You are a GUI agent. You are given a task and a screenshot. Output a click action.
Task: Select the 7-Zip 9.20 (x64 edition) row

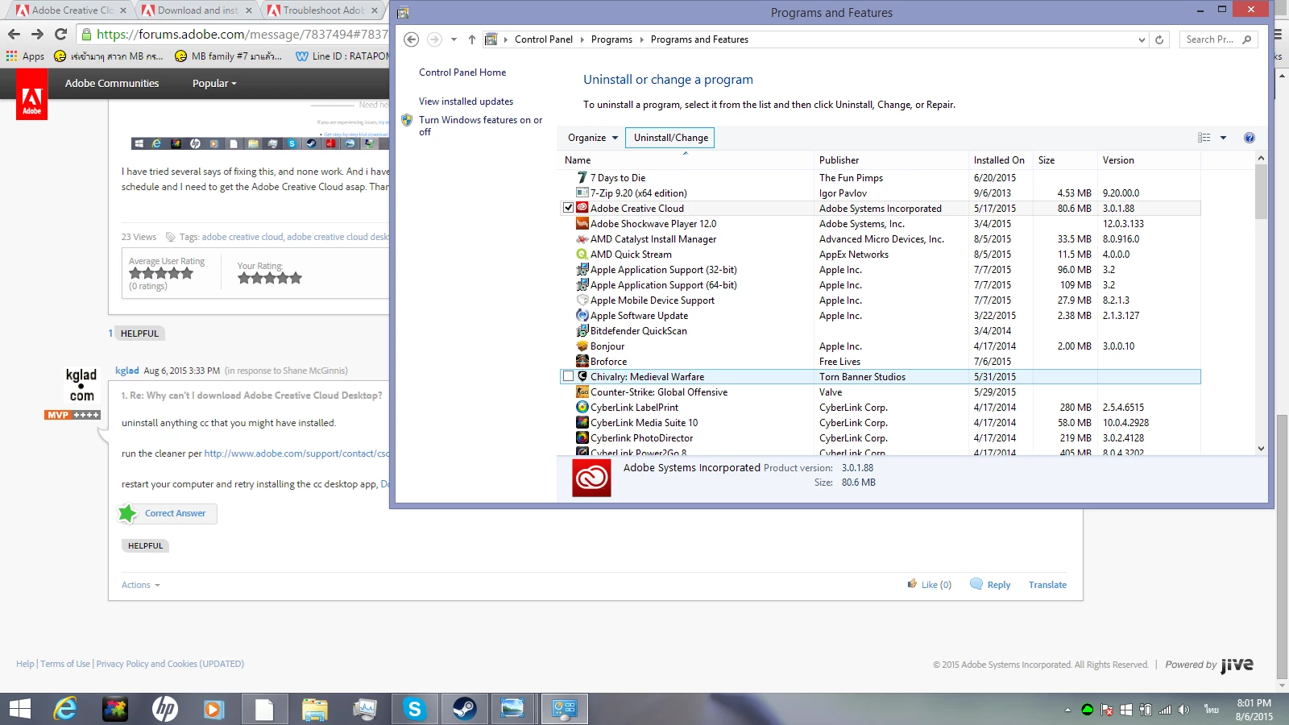pyautogui.click(x=880, y=193)
